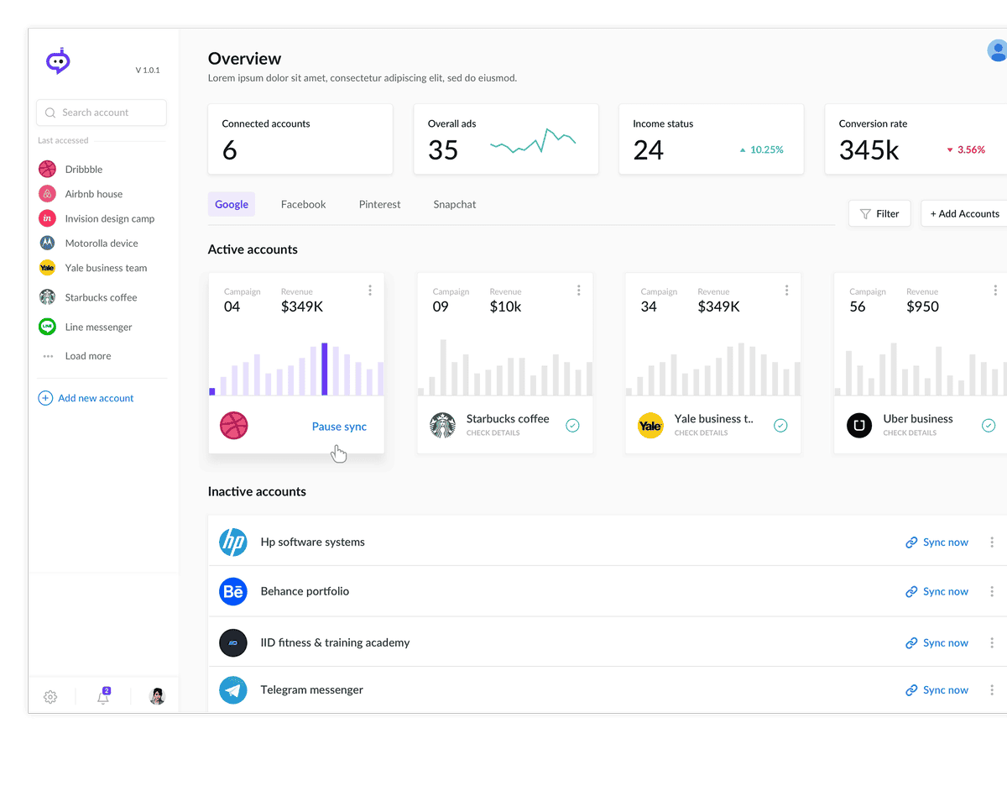This screenshot has height=786, width=1007.
Task: Toggle the checkmark on Uber business card
Action: coord(989,425)
